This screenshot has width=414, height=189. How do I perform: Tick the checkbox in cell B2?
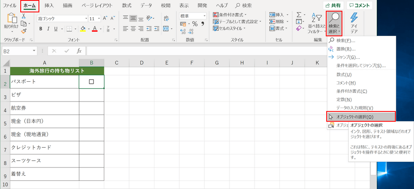(x=91, y=82)
